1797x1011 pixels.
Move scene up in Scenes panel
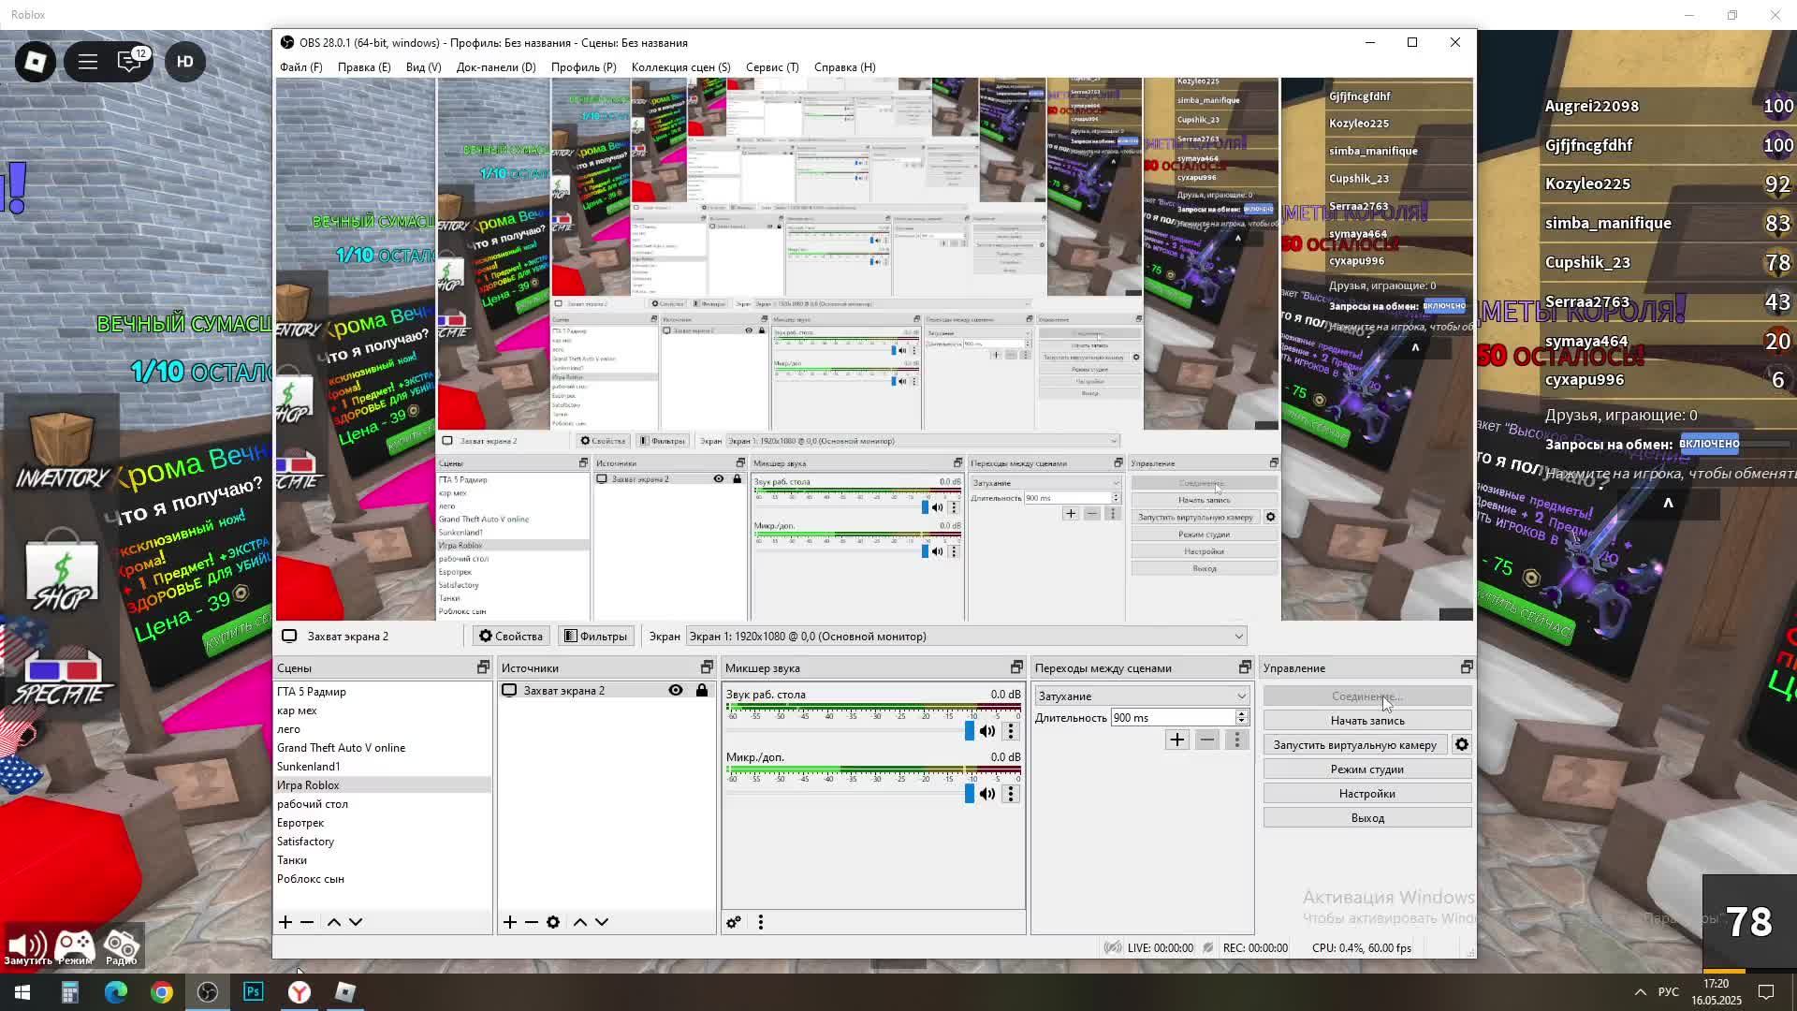334,922
